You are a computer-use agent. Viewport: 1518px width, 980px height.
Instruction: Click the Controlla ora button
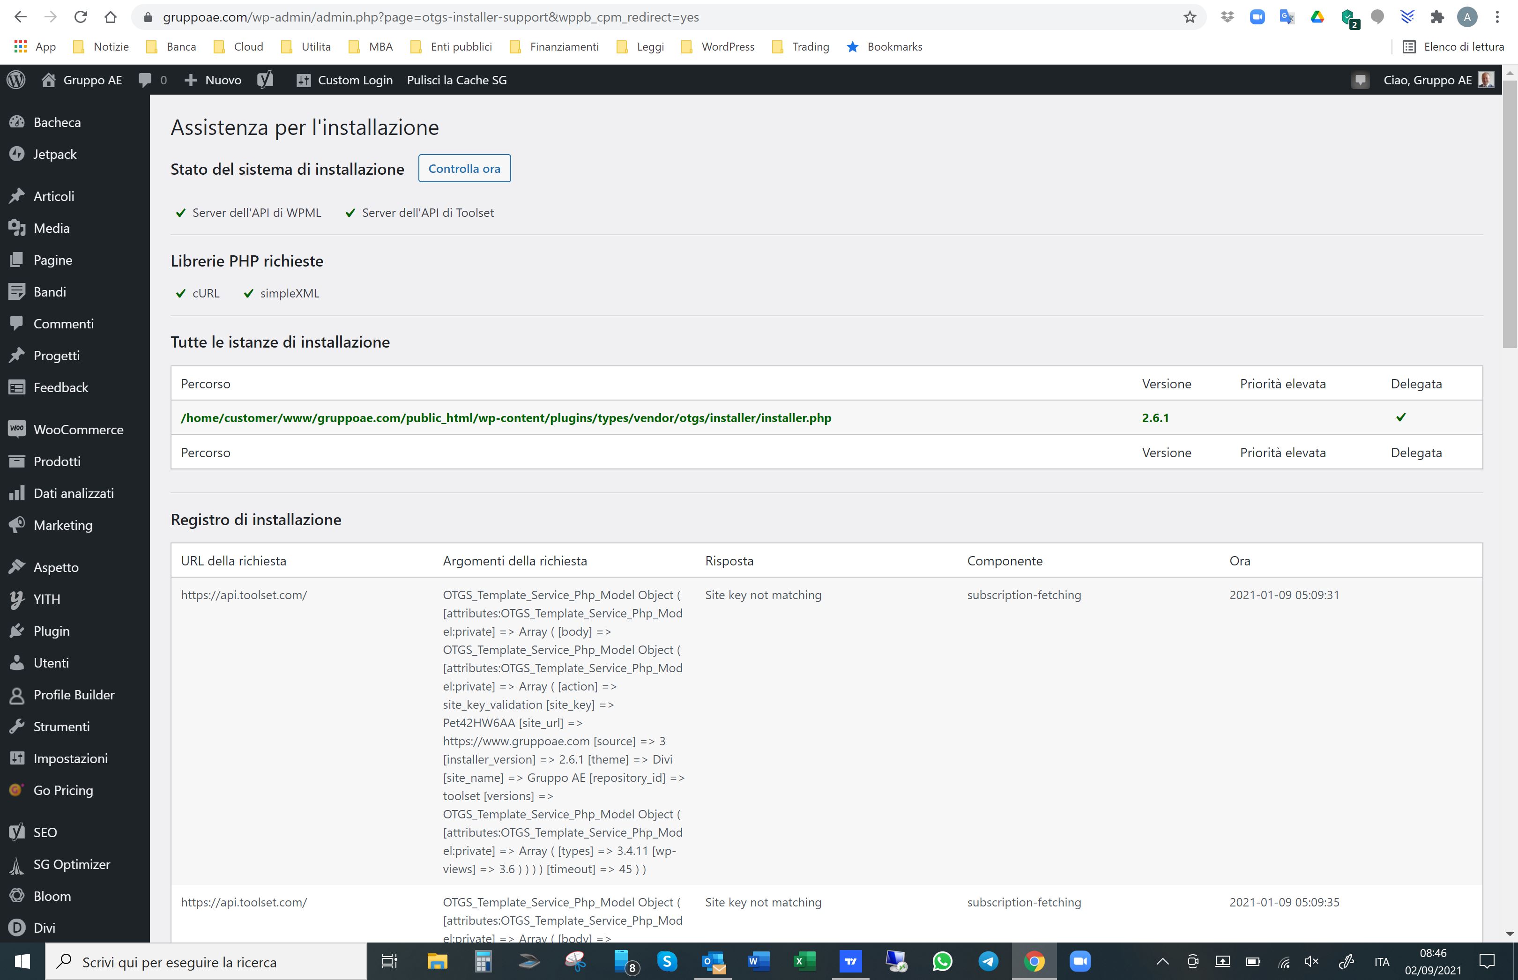[x=464, y=168]
